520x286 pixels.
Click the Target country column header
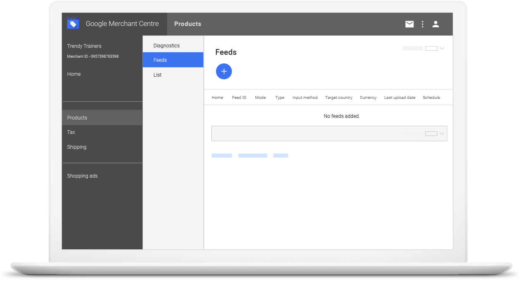[x=339, y=98]
